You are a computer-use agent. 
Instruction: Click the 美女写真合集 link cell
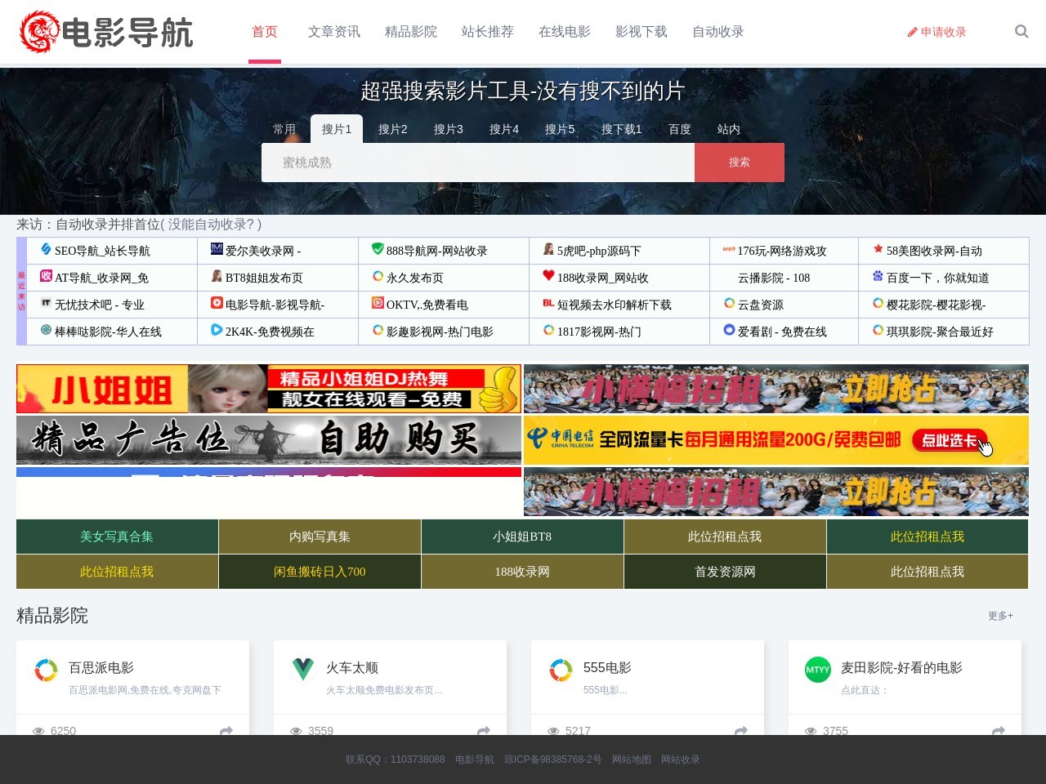click(117, 537)
